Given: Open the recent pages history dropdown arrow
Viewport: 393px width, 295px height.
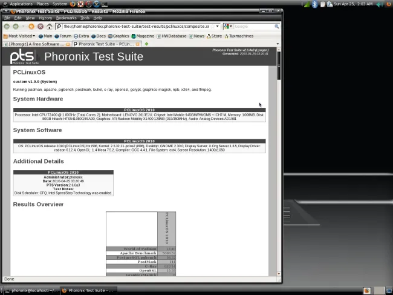Looking at the screenshot, I should pos(24,27).
